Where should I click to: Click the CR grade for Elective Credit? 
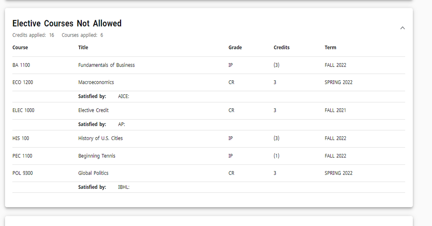(231, 110)
